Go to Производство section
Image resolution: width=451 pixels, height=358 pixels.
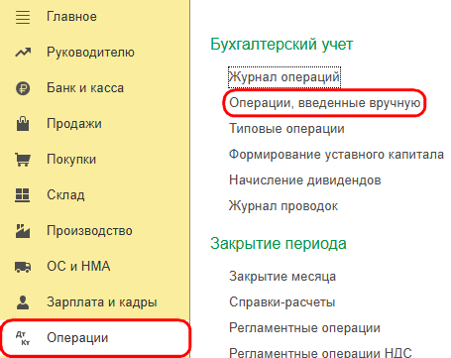click(x=89, y=231)
